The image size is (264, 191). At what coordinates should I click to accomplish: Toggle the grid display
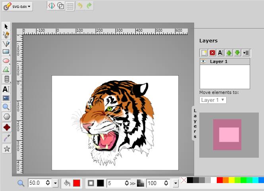[70, 6]
